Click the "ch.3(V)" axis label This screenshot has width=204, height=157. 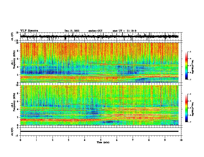pos(12,132)
